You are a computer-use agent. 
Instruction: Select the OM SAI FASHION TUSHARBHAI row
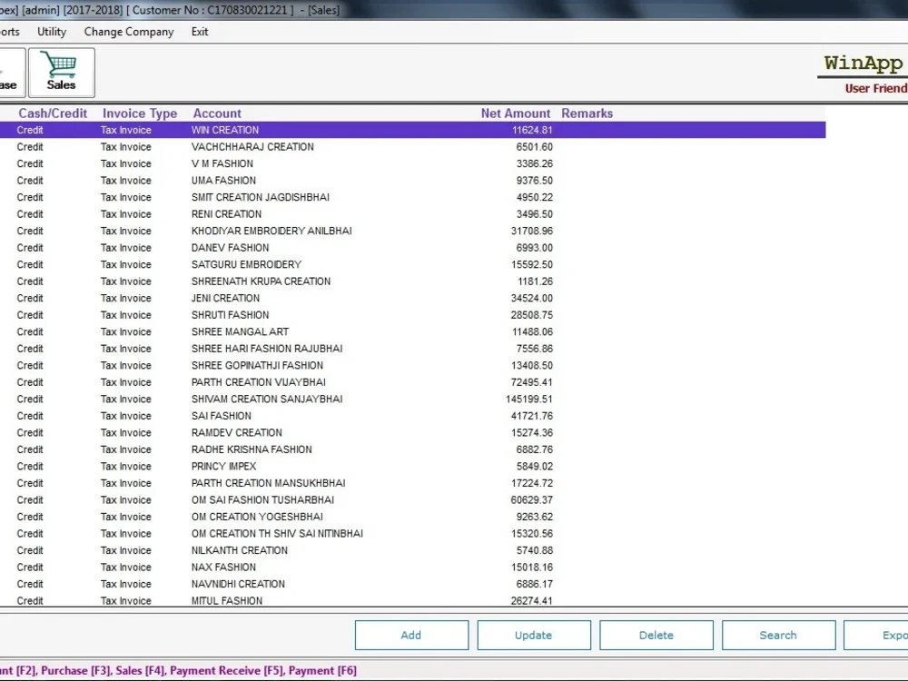412,499
